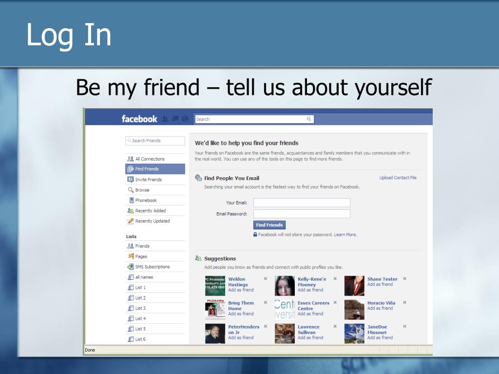Dismiss Horacio Viña suggestion
Image resolution: width=499 pixels, height=374 pixels.
coord(405,302)
